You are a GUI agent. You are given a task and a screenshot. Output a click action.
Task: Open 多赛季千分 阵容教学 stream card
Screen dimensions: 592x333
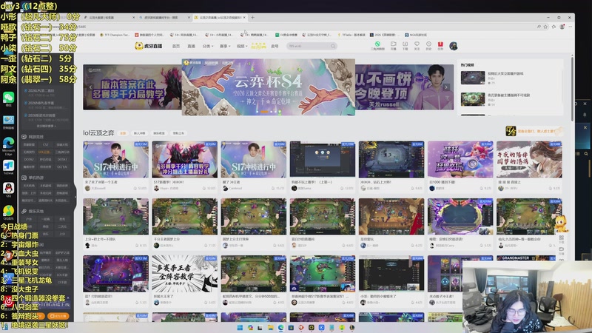[x=184, y=159]
